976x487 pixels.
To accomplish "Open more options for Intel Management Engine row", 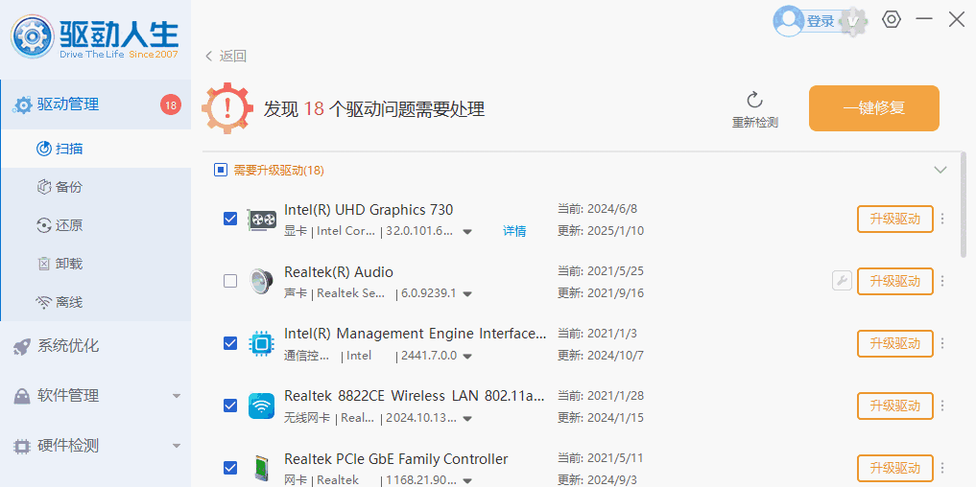I will click(942, 343).
